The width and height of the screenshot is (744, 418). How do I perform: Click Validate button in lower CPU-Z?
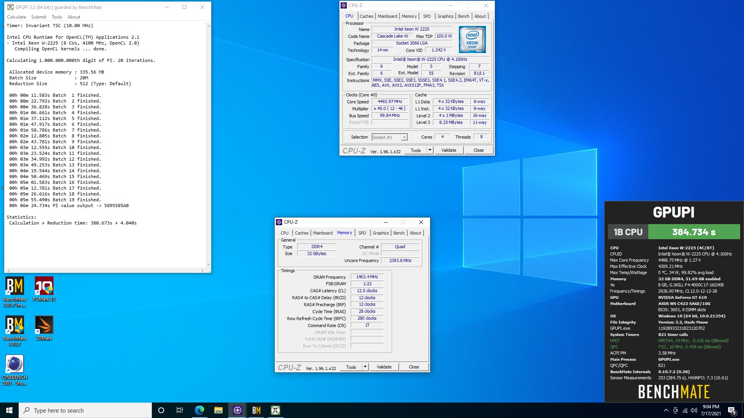[x=384, y=367]
